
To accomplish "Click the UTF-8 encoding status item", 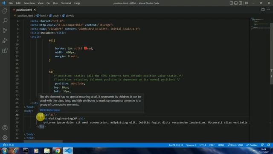I will click(x=203, y=145).
